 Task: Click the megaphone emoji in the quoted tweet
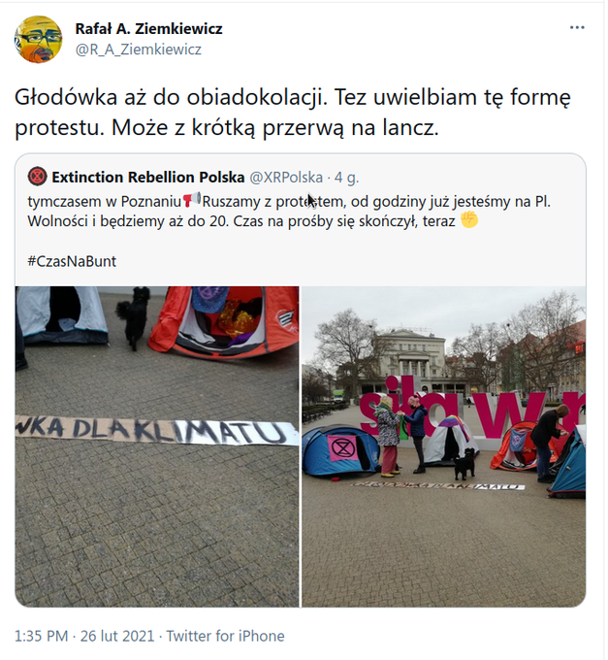(192, 200)
